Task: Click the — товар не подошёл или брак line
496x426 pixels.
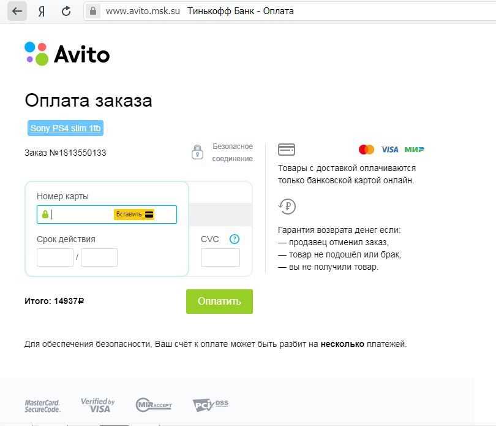Action: (339, 254)
